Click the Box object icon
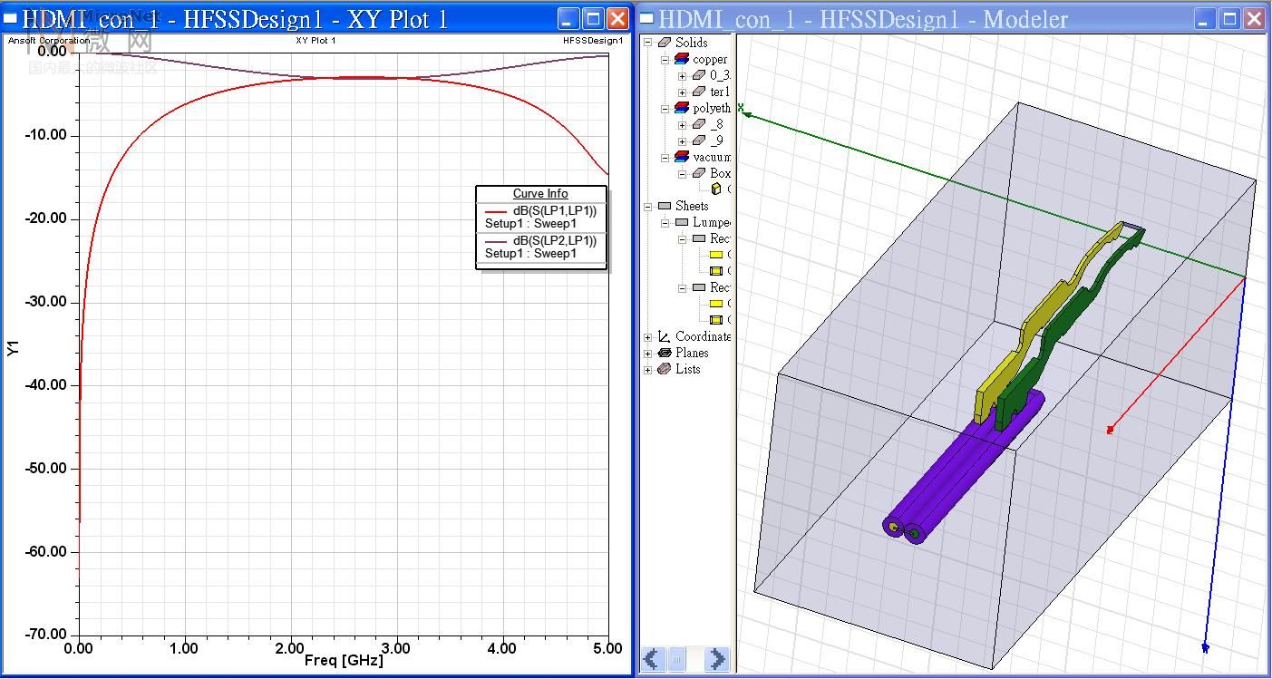 (x=699, y=173)
